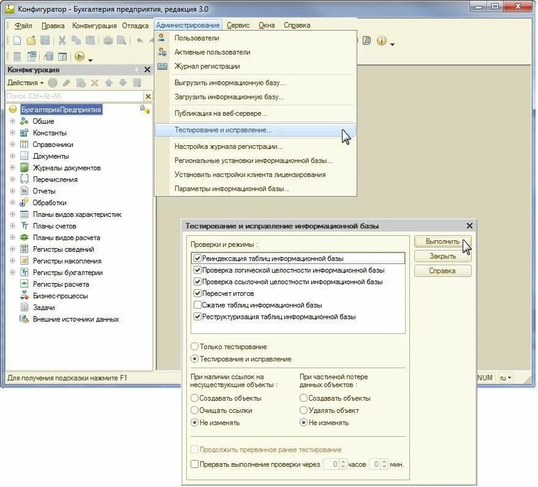Screen dimensions: 538x487
Task: Click the table-layout icon before the play button
Action: 63,56
